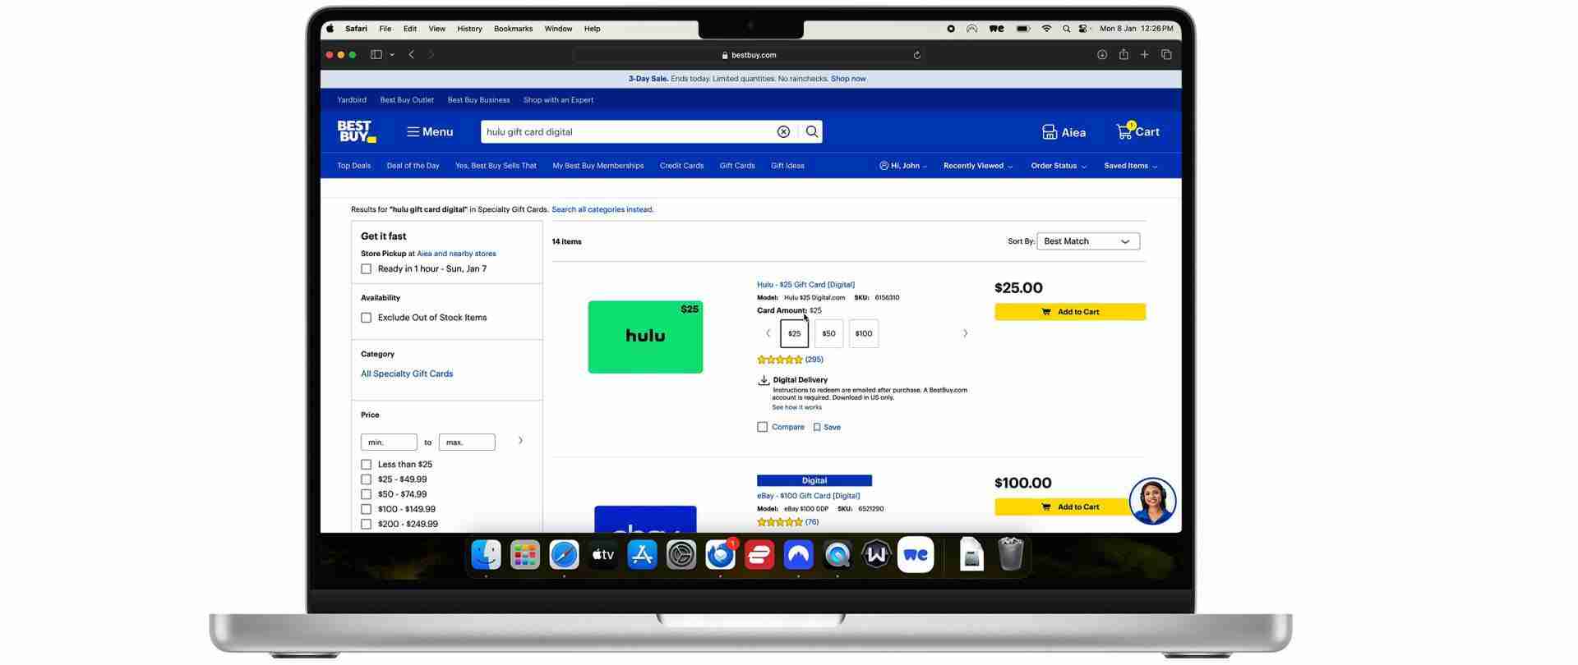Screen dimensions: 1578x665
Task: Save the Hulu gift card
Action: (827, 427)
